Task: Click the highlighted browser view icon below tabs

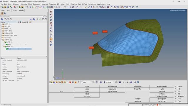Action: 2,13
